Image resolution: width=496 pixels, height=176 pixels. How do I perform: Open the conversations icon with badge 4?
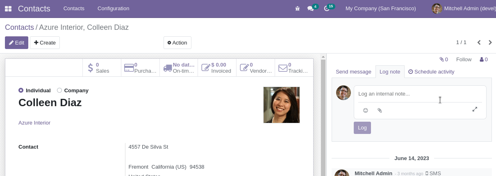[312, 8]
